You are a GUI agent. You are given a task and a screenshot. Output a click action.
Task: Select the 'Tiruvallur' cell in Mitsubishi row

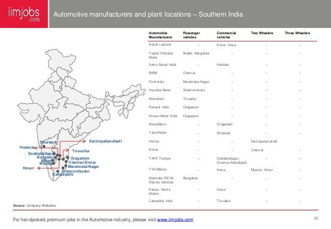[x=189, y=98]
